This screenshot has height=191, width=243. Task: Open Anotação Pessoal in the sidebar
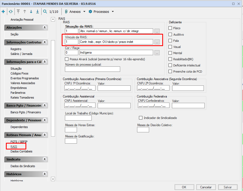tap(22, 20)
